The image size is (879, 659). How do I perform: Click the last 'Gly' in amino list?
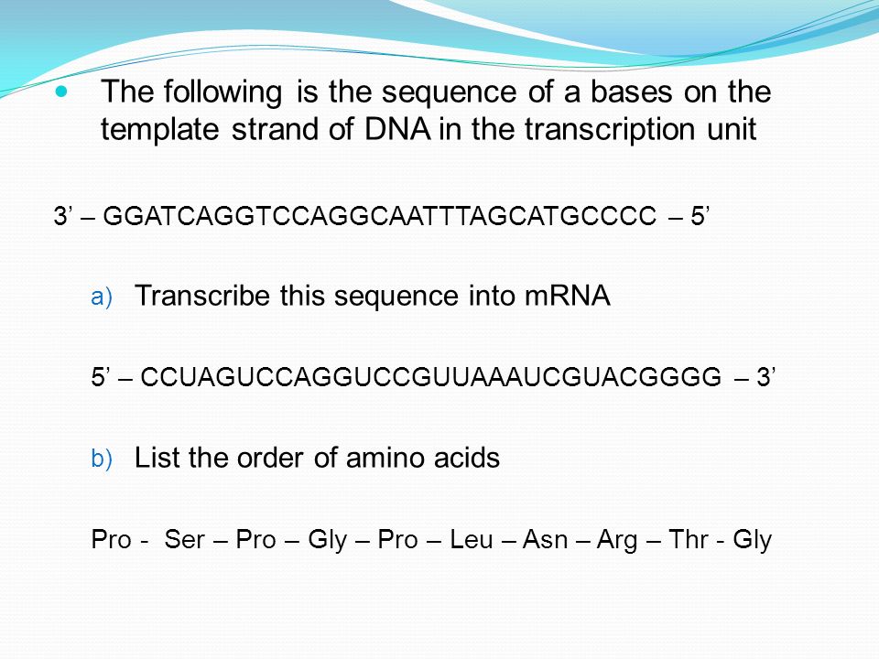[753, 540]
